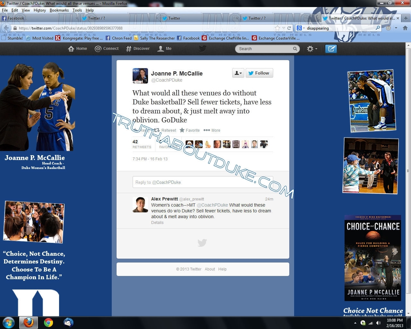Open a new browser tab
411x329 pixels.
click(x=406, y=18)
